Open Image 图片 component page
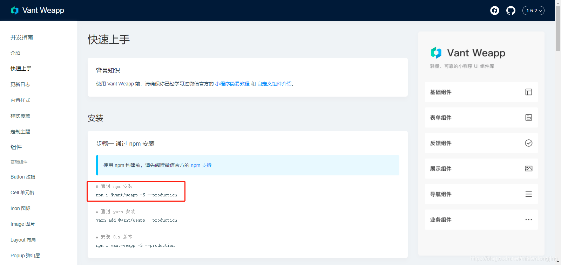Viewport: 561px width, 265px height. coord(22,224)
